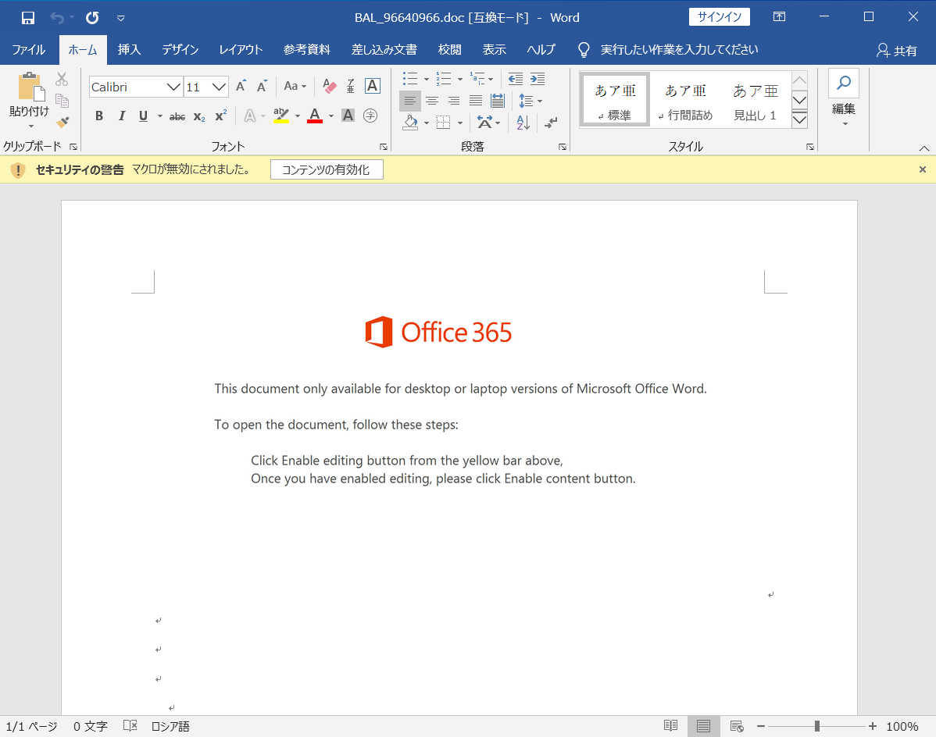Click Increase Indent icon

(x=538, y=78)
